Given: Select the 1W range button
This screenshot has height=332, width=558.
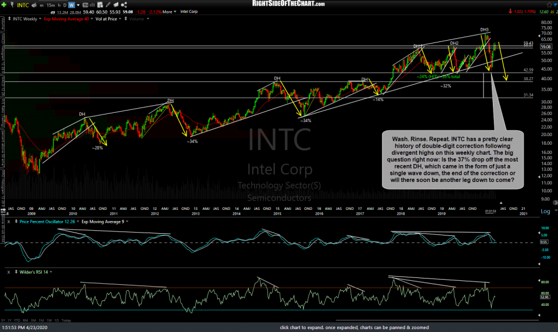Looking at the screenshot, I should click(49, 320).
